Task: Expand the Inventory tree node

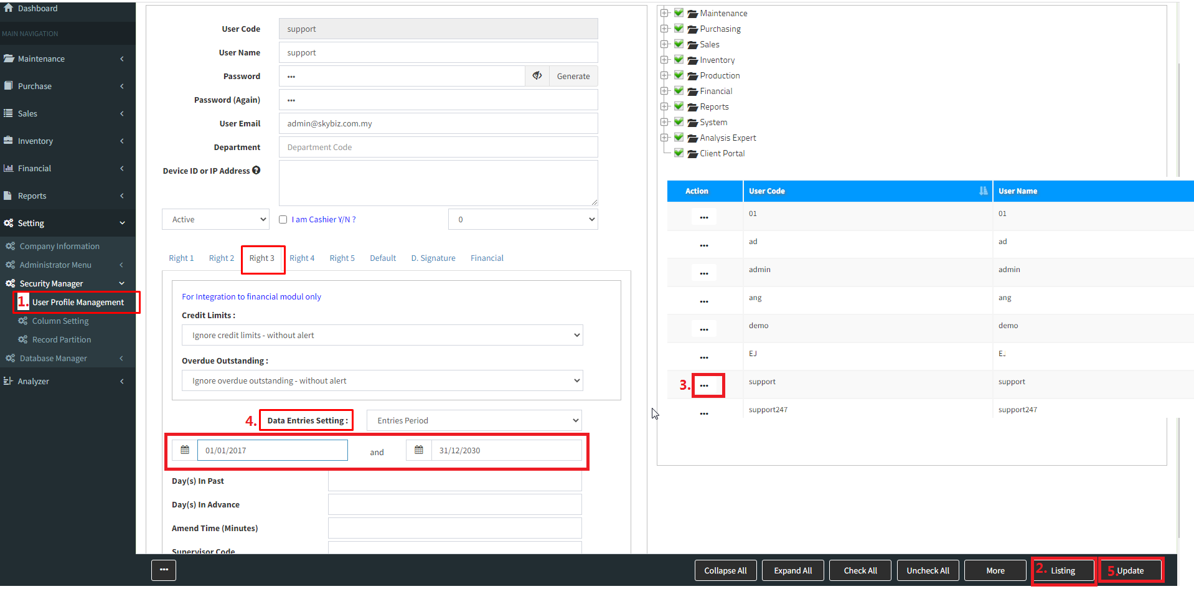Action: 664,60
